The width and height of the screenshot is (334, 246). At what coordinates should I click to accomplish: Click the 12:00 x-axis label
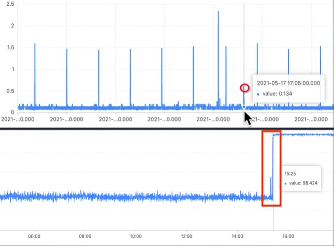coord(186,236)
